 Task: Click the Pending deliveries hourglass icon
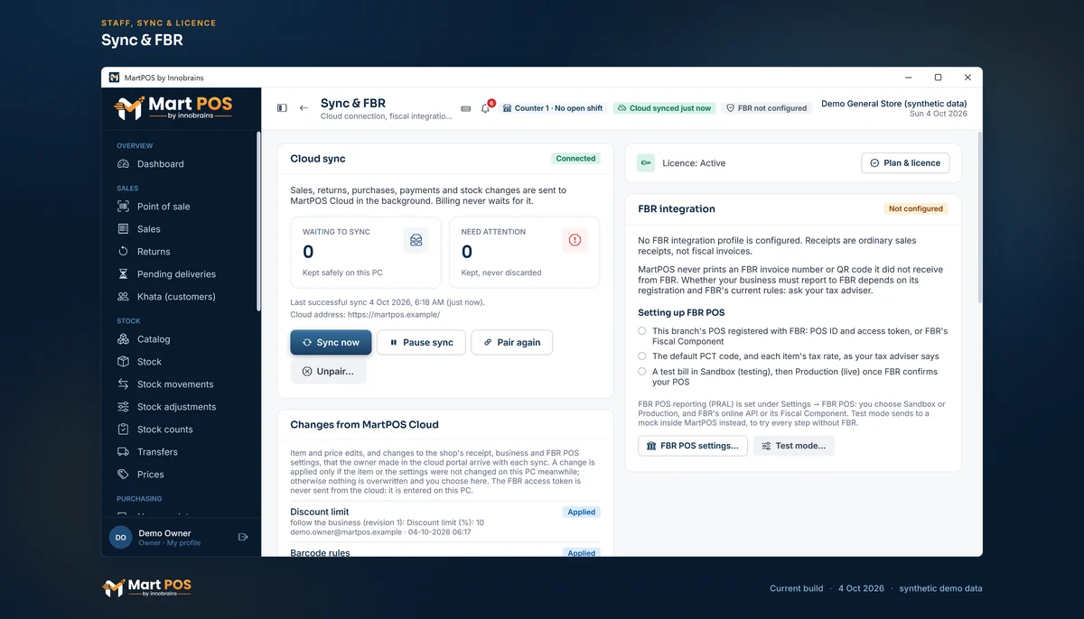(124, 274)
